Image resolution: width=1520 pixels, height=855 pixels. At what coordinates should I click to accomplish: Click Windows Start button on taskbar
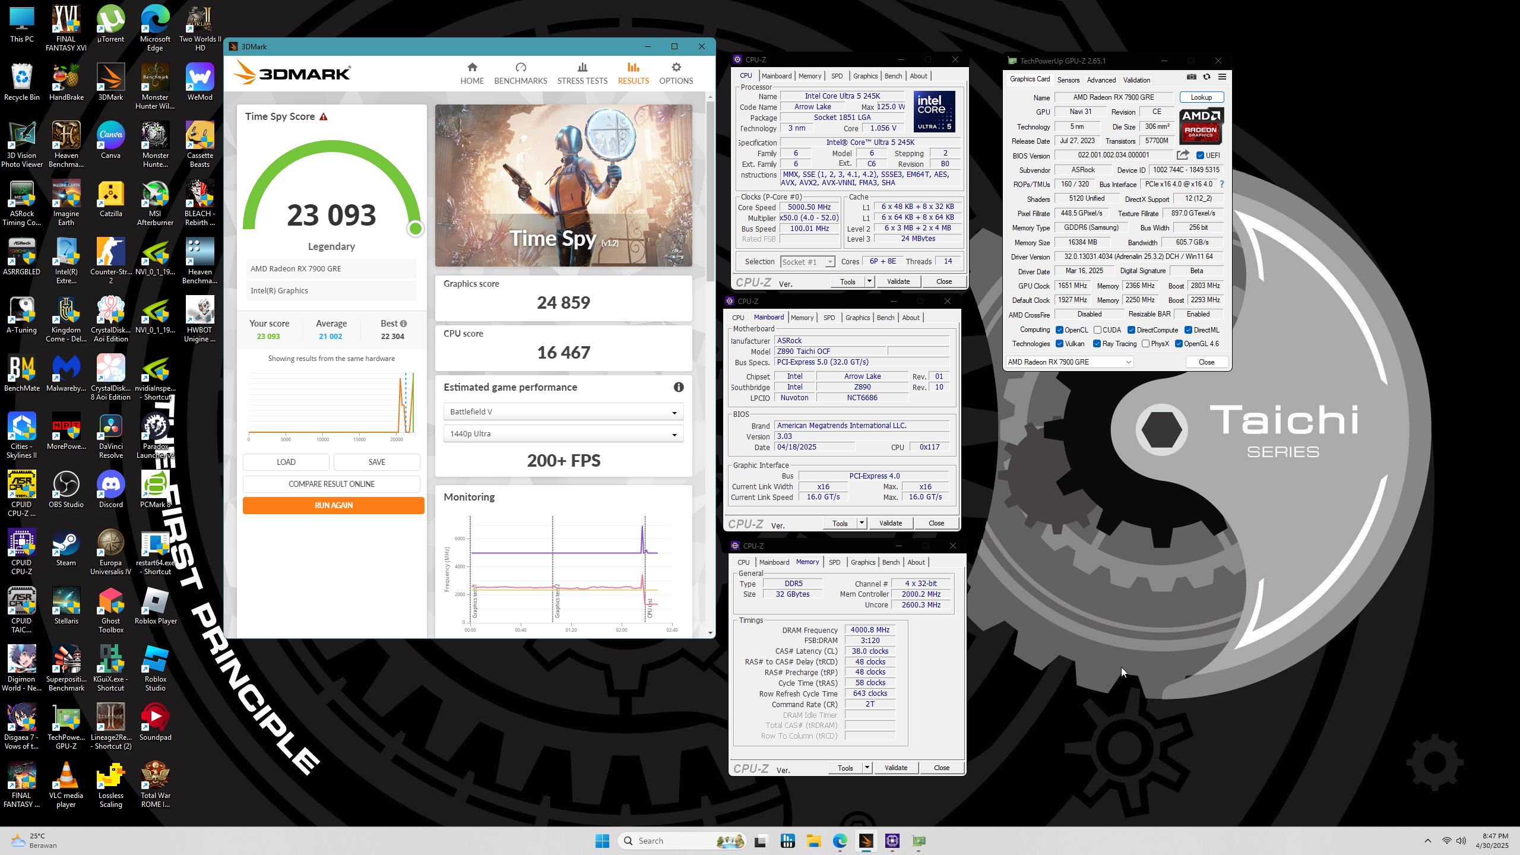[602, 841]
